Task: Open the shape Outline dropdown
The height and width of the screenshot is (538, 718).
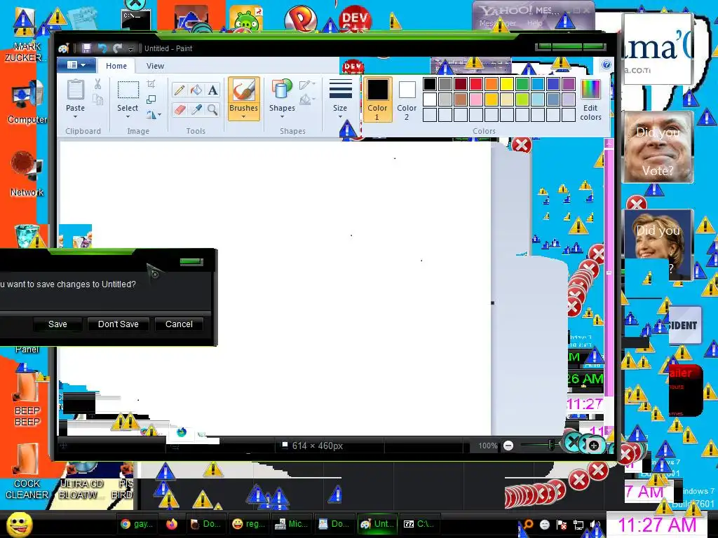Action: pyautogui.click(x=307, y=85)
